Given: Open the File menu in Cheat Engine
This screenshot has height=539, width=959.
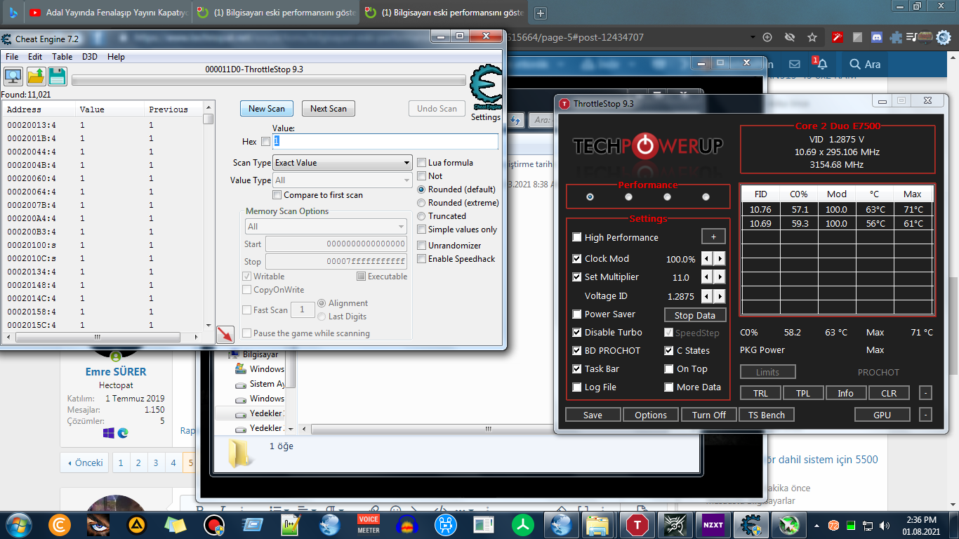Looking at the screenshot, I should point(12,57).
